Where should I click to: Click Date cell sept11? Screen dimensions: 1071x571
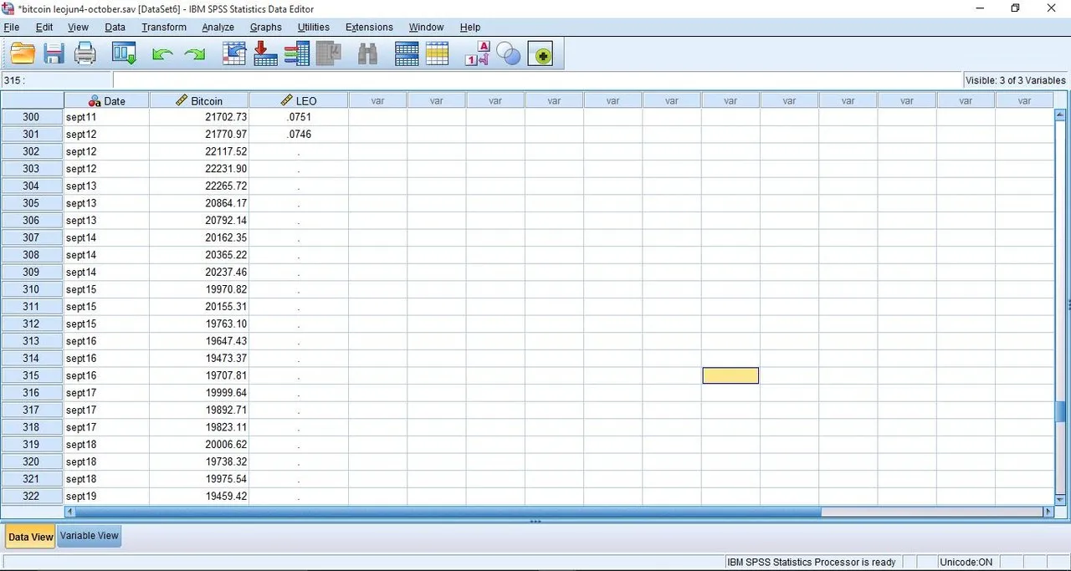click(x=107, y=117)
